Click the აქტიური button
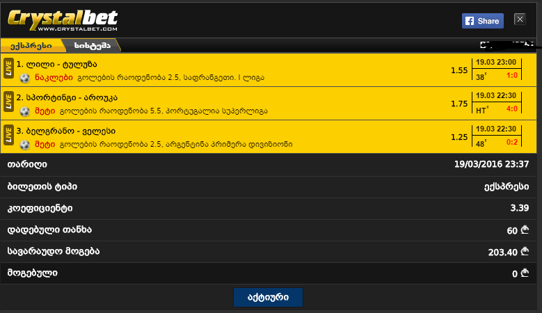542x313 pixels. pos(269,298)
